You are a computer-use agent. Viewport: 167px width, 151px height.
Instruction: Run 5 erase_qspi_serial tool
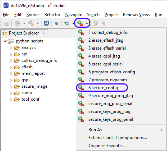tap(121, 64)
